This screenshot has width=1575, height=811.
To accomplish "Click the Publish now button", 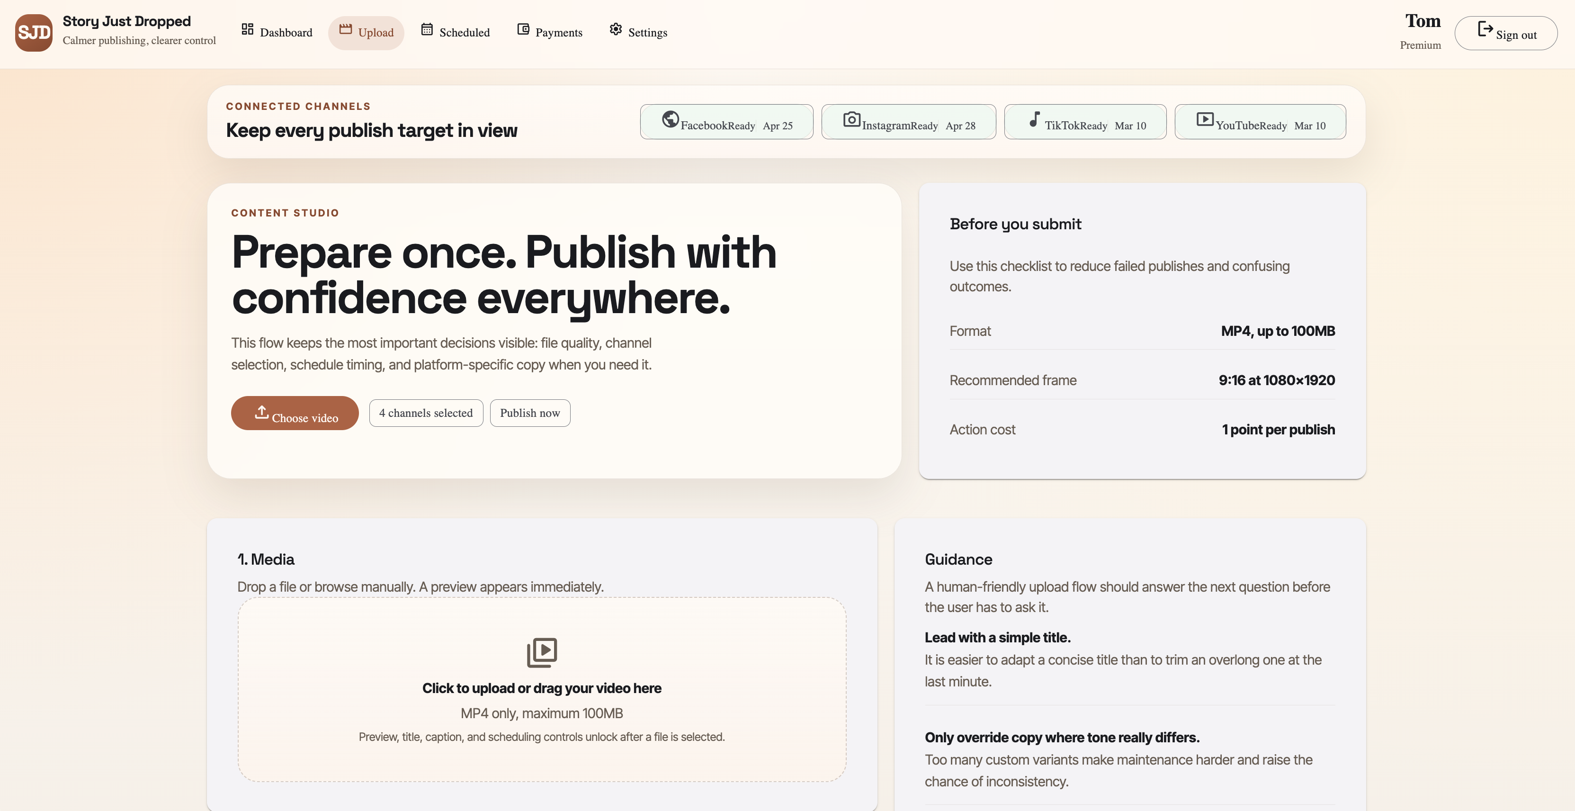I will coord(529,413).
